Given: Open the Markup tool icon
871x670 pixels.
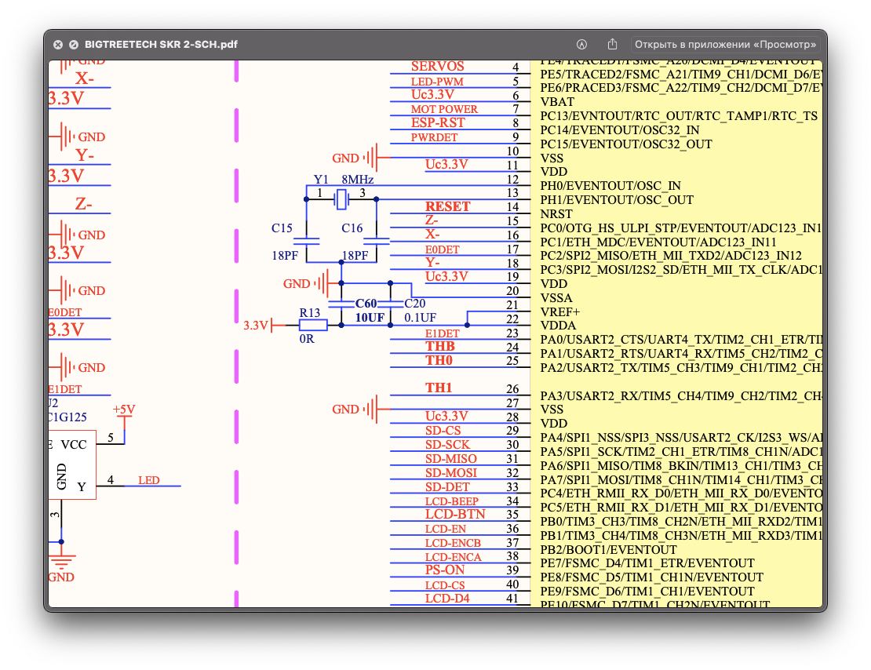Looking at the screenshot, I should (x=581, y=45).
